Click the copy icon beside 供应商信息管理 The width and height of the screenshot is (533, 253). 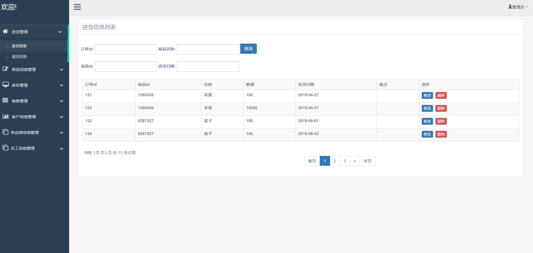pos(5,132)
